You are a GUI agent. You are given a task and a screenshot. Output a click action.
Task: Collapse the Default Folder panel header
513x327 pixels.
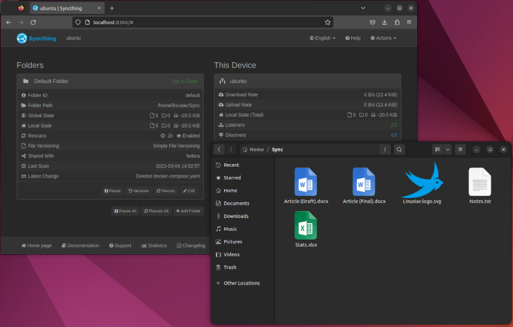110,81
